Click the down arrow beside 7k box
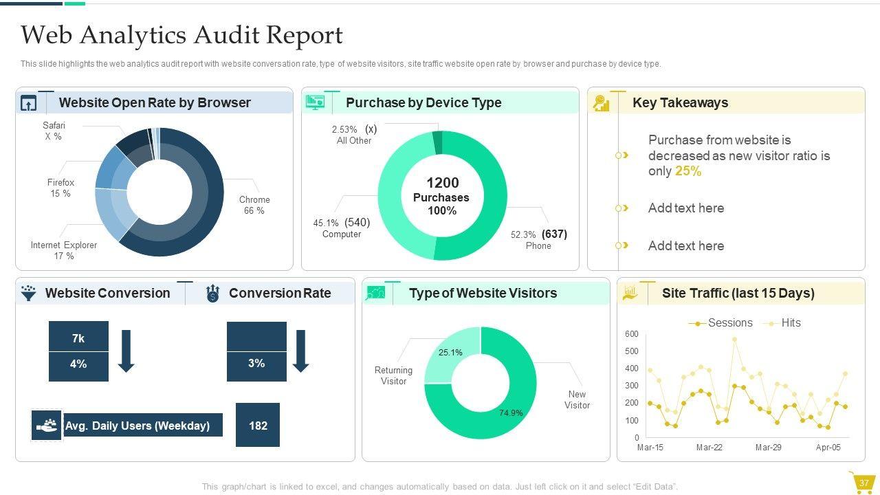 (x=126, y=351)
